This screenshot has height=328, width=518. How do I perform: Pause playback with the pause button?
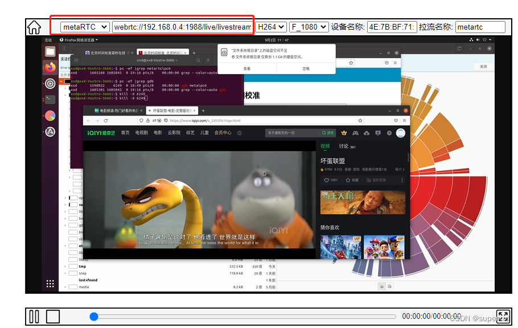tap(34, 317)
